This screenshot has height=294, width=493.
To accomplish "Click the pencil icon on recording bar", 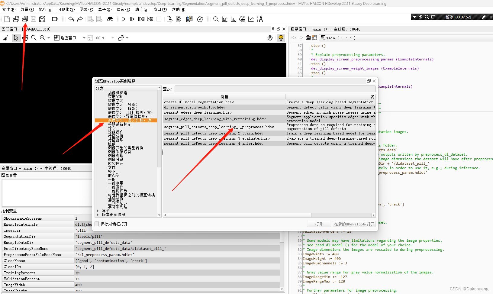I will (484, 17).
